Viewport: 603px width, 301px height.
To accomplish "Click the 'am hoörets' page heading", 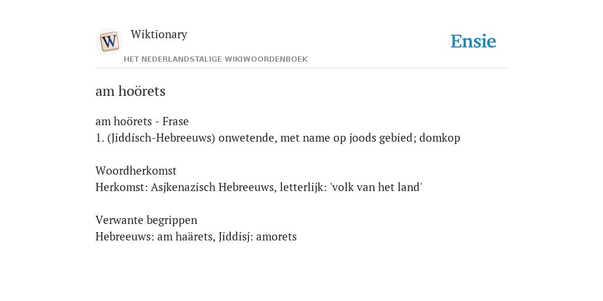I will click(130, 91).
